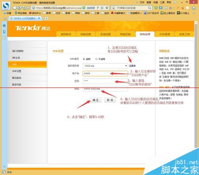Switch to the 系统工具 tab
The height and width of the screenshot is (175, 199).
coord(185,34)
